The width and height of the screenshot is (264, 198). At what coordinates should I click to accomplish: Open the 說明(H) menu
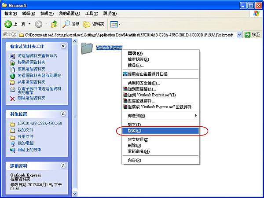pos(110,14)
